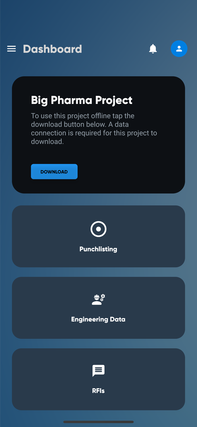Open notifications via the bell icon
This screenshot has width=197, height=427.
[x=153, y=49]
